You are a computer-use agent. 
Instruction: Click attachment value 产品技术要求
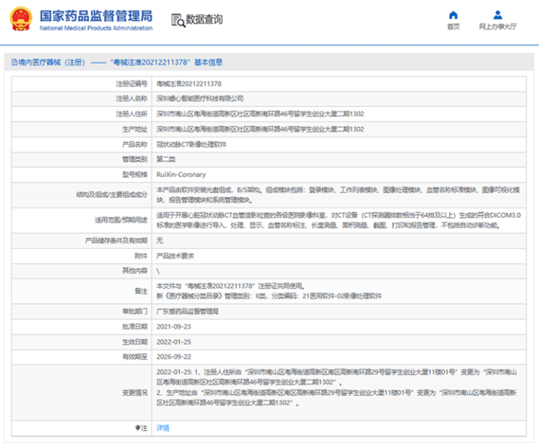[x=175, y=256]
